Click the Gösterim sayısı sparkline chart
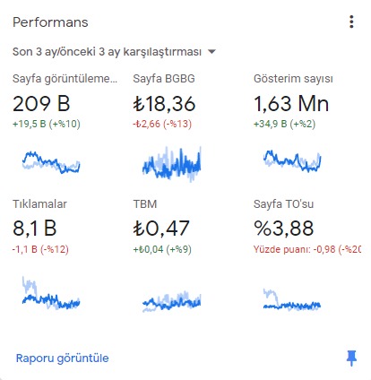 pos(292,160)
